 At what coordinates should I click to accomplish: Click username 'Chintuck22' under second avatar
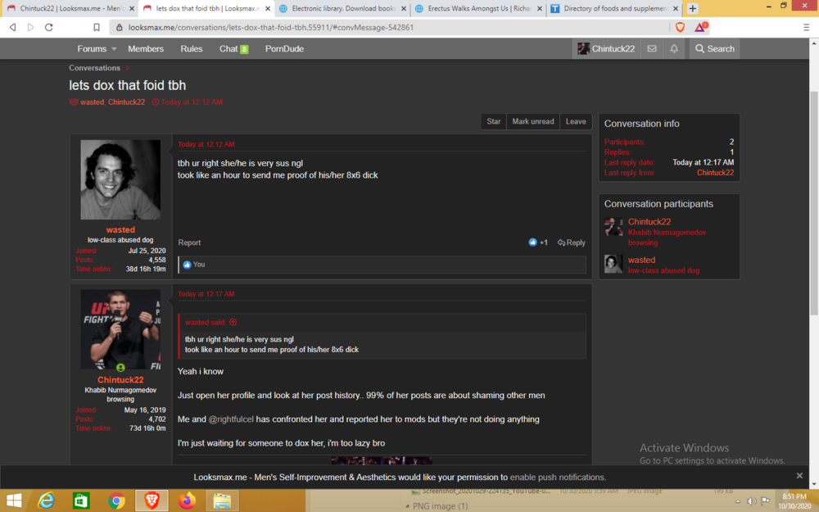click(x=120, y=380)
